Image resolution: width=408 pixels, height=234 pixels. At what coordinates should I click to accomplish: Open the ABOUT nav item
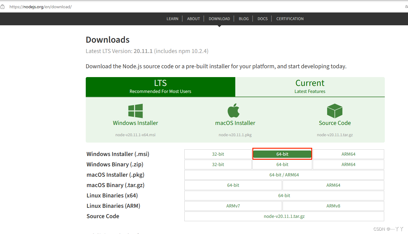(x=193, y=19)
